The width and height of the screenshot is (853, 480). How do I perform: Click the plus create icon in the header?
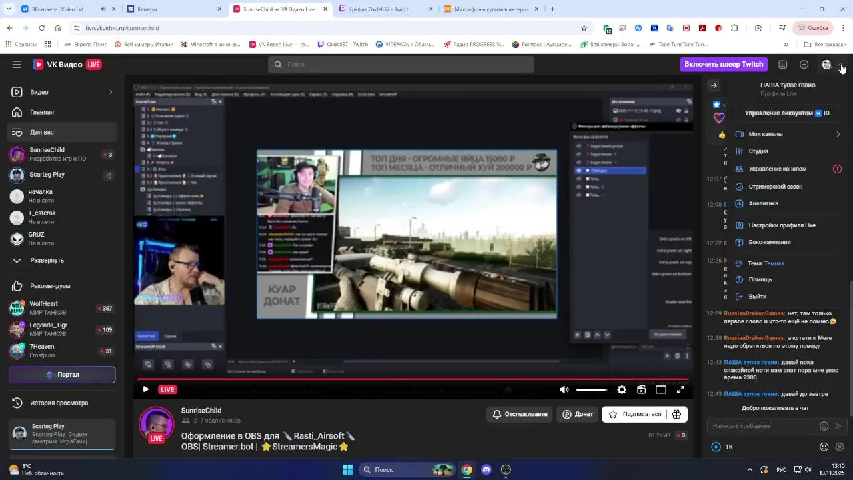[x=804, y=65]
